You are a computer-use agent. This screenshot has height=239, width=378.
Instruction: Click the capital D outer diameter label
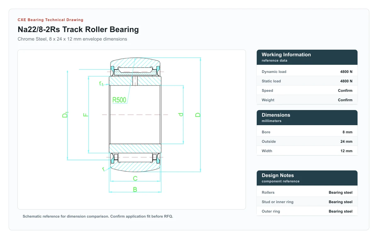point(198,115)
